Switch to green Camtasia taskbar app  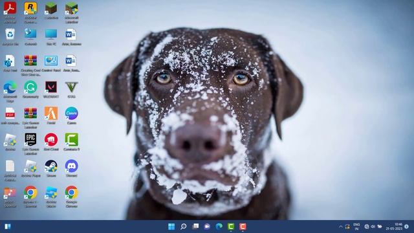click(231, 227)
